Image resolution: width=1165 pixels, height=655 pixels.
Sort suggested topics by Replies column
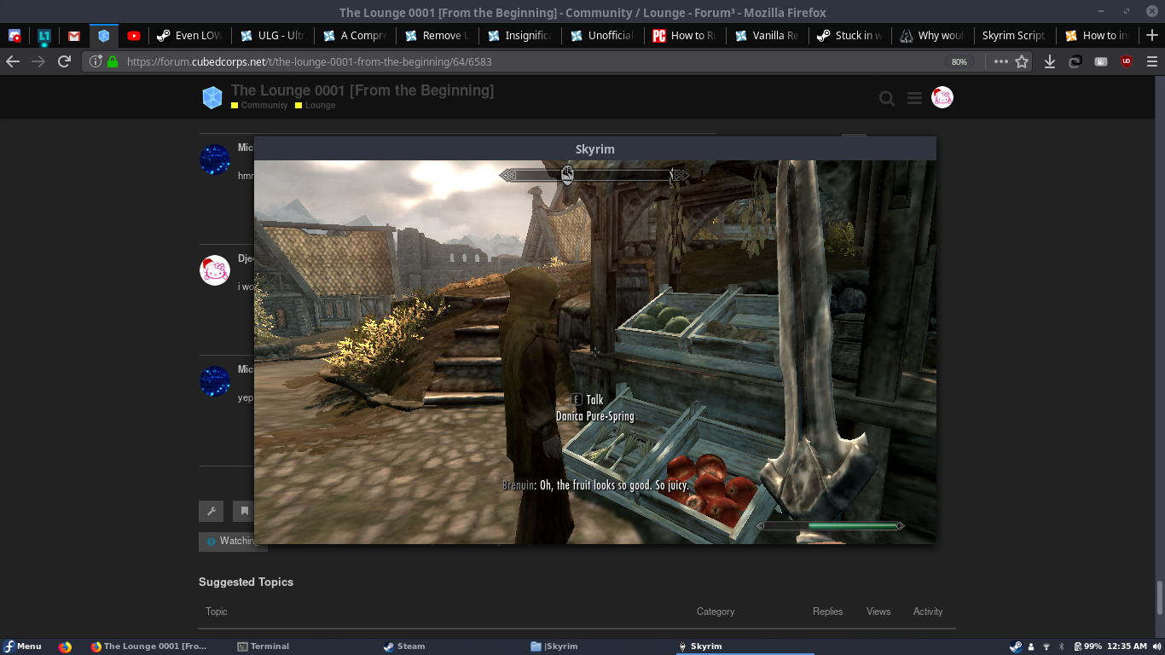pyautogui.click(x=827, y=612)
